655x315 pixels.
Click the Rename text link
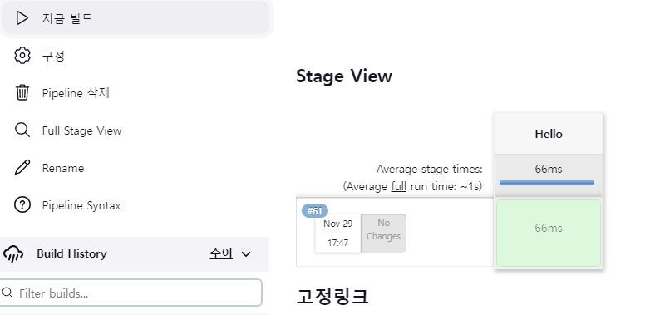point(62,168)
